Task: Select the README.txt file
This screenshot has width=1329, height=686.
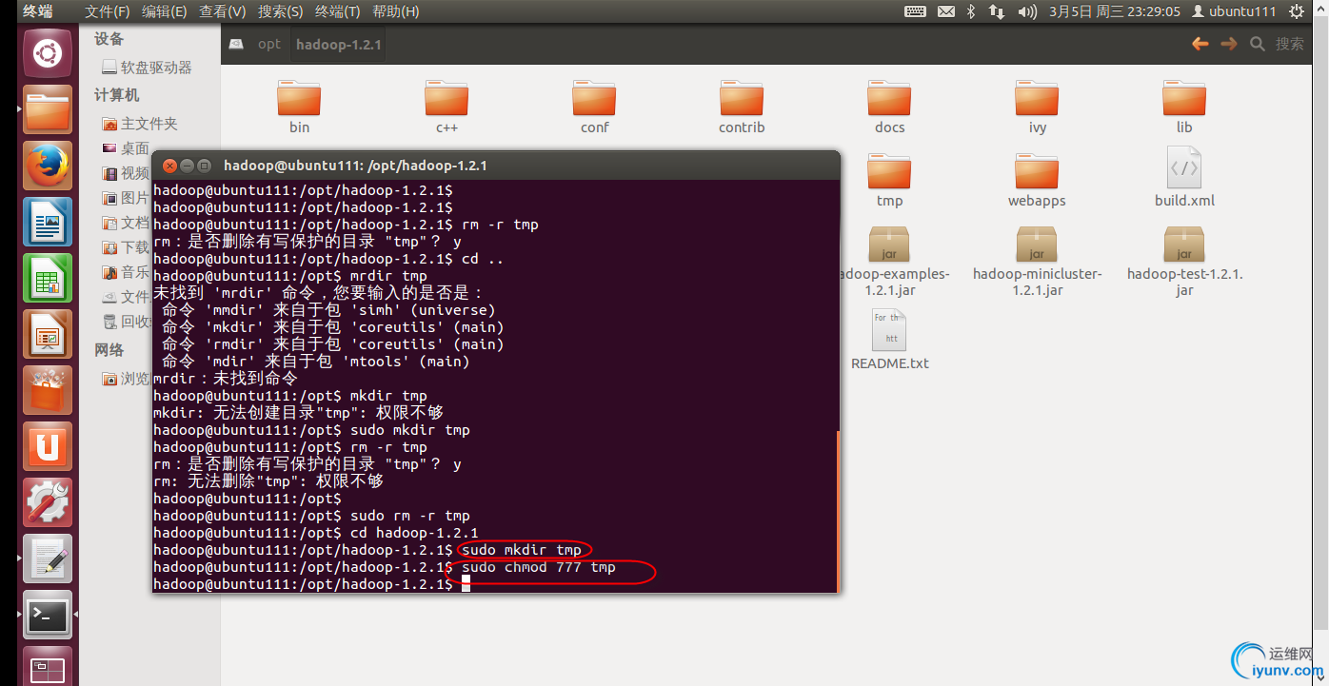Action: coord(889,340)
